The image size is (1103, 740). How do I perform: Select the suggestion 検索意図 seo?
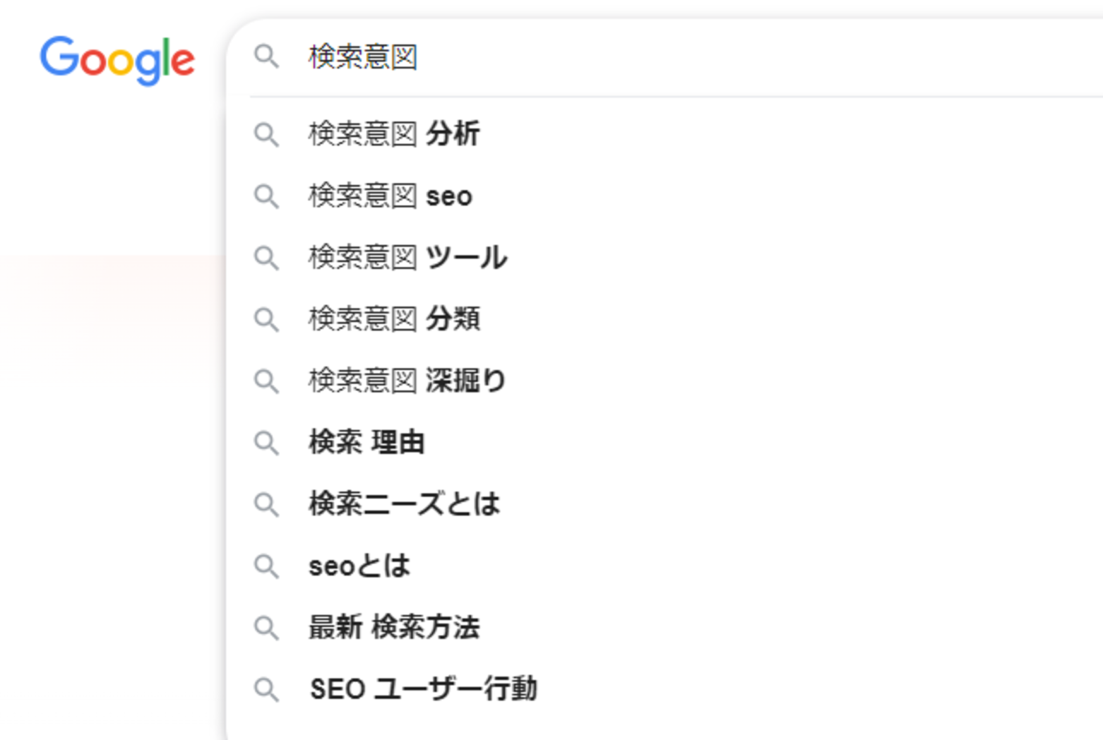click(x=390, y=196)
